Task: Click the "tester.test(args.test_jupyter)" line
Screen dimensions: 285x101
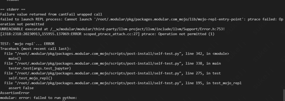Action: click(40, 68)
